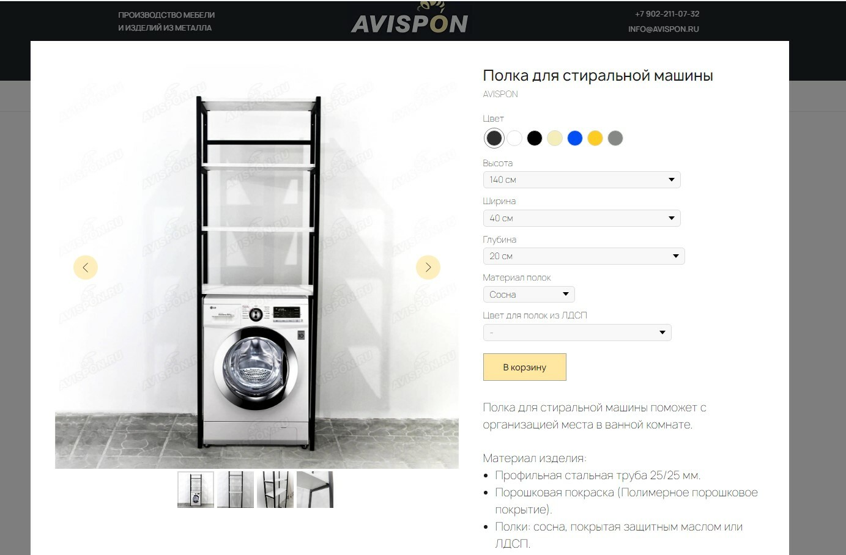Viewport: 846px width, 555px height.
Task: View the fourth thumbnail showing shelf close-up
Action: tap(315, 490)
